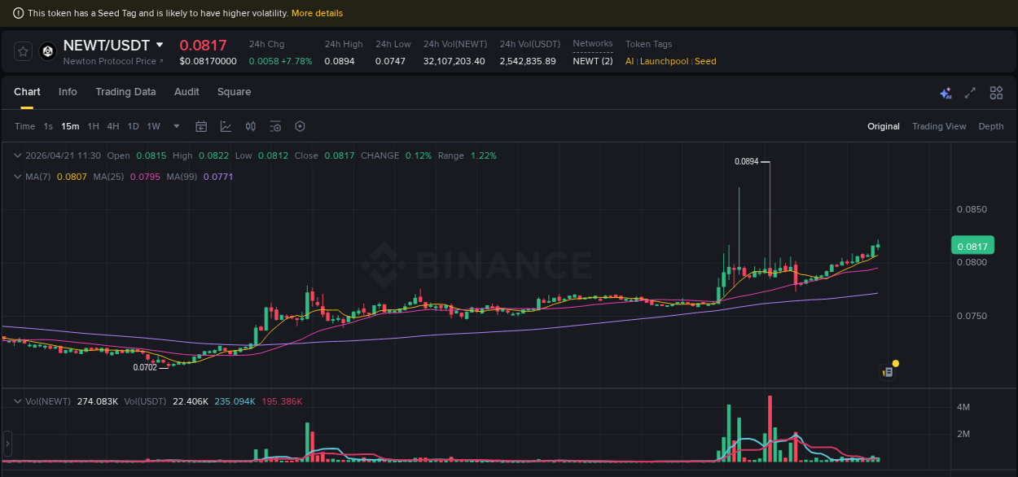Collapse the MA indicators row
Image resolution: width=1018 pixels, height=477 pixels.
click(x=16, y=176)
